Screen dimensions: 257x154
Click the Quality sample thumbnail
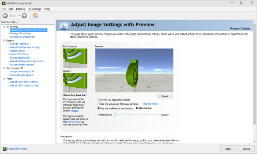tap(75, 83)
